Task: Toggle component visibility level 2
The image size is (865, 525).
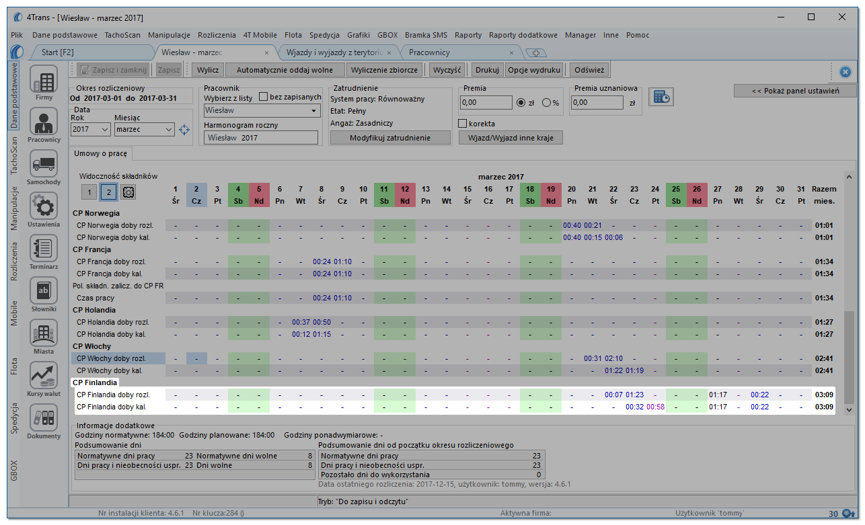Action: (108, 192)
